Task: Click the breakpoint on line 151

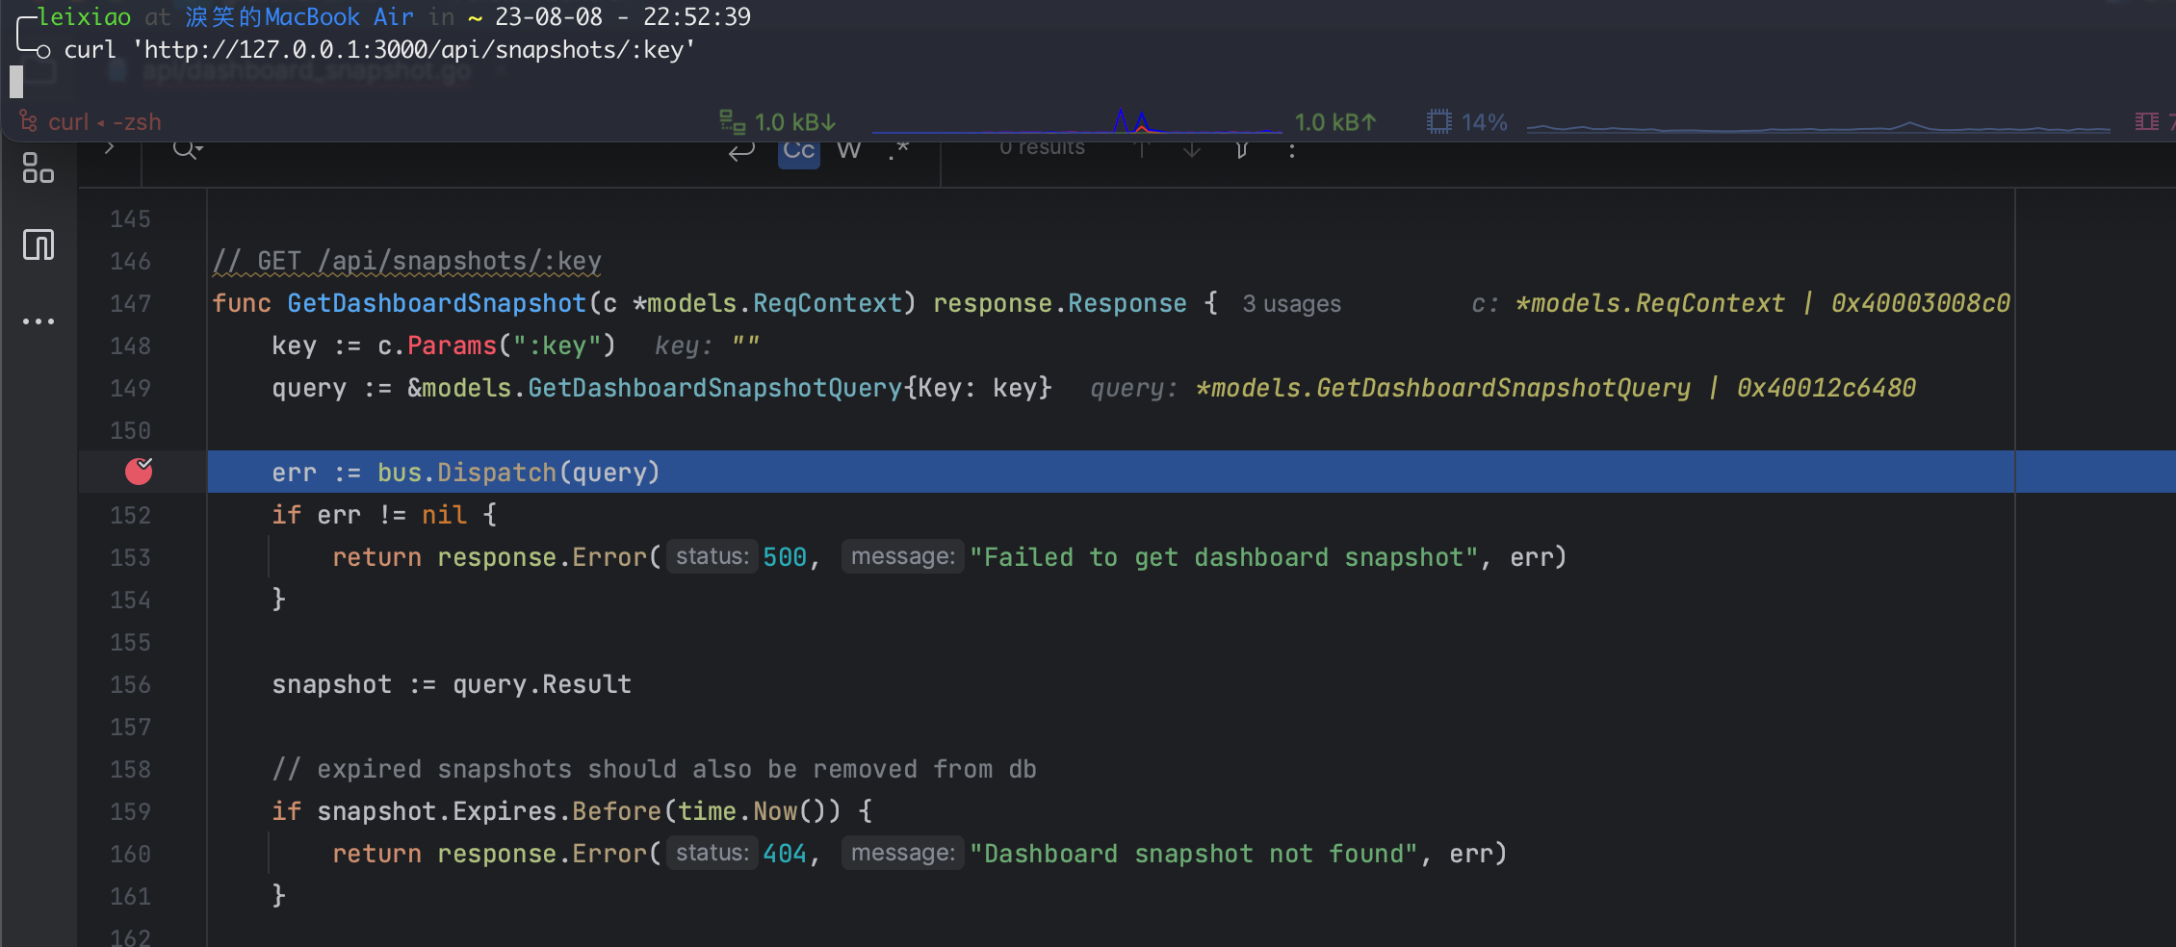Action: point(140,472)
